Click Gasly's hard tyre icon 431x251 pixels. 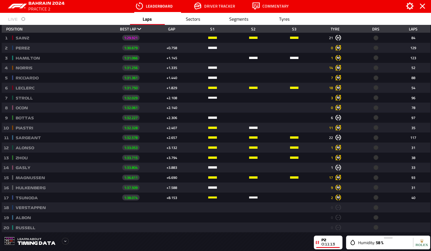pos(338,167)
